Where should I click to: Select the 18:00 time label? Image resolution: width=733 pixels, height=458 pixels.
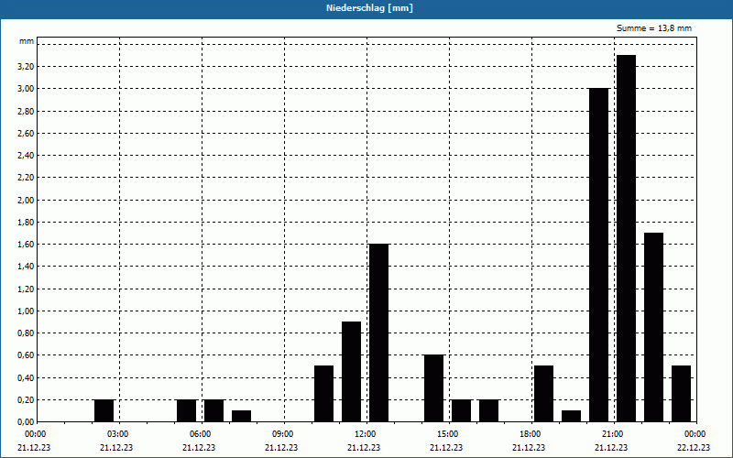[x=531, y=434]
